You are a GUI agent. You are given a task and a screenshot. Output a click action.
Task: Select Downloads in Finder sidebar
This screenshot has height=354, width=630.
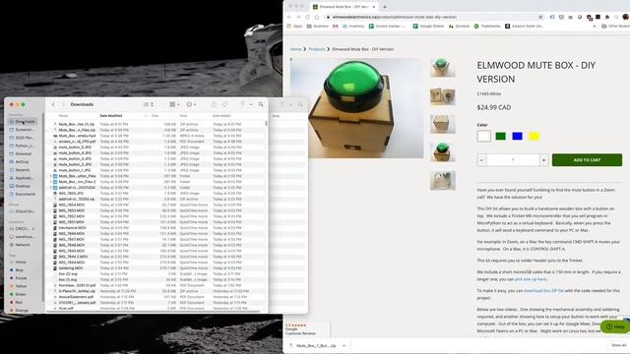(x=23, y=121)
